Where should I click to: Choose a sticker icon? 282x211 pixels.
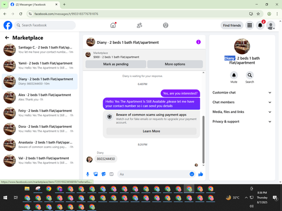click(104, 174)
